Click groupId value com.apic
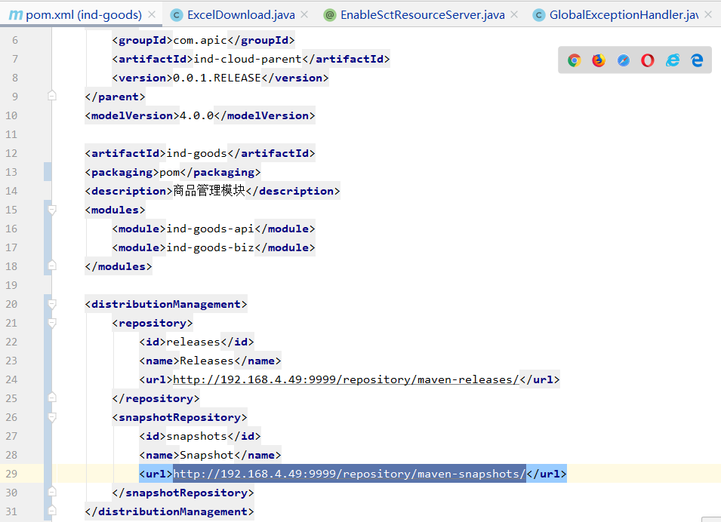 pos(200,41)
